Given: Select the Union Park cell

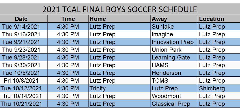Looking at the screenshot, I should [x=174, y=50].
